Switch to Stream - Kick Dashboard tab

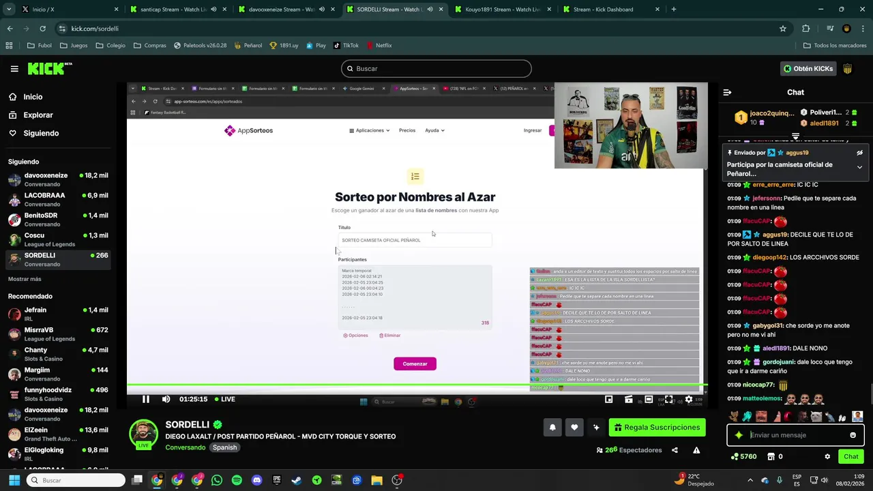(609, 10)
